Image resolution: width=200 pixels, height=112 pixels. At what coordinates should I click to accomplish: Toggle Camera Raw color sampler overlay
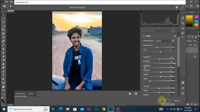183,88
